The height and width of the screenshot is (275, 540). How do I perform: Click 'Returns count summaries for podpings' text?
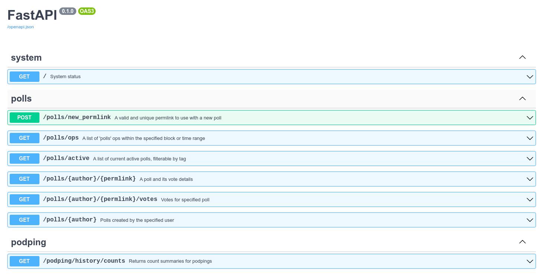click(x=170, y=261)
